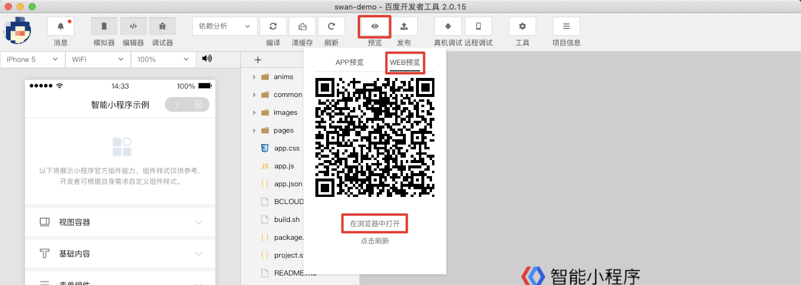Click the 点击刷新 link
This screenshot has width=801, height=285.
point(374,241)
